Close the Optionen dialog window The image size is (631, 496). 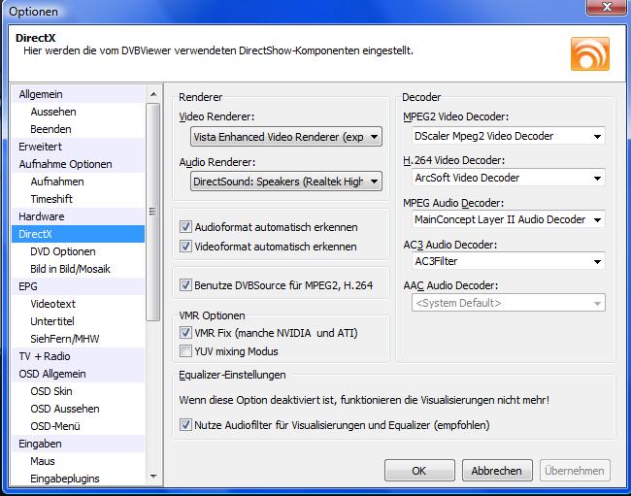pos(607,7)
